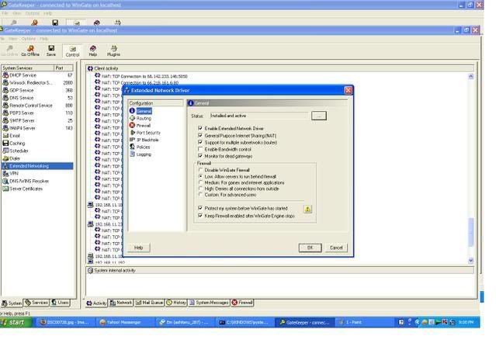496x357 pixels.
Task: Switch to the History tab
Action: click(176, 303)
